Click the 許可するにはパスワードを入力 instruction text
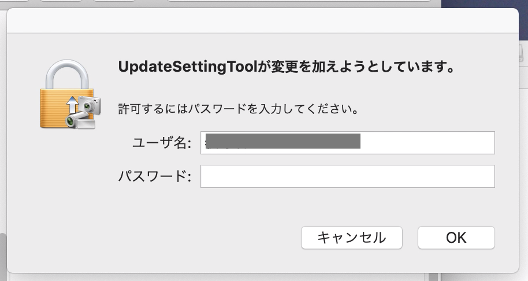 (237, 108)
